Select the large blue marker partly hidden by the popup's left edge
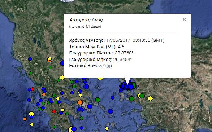 tap(62, 63)
